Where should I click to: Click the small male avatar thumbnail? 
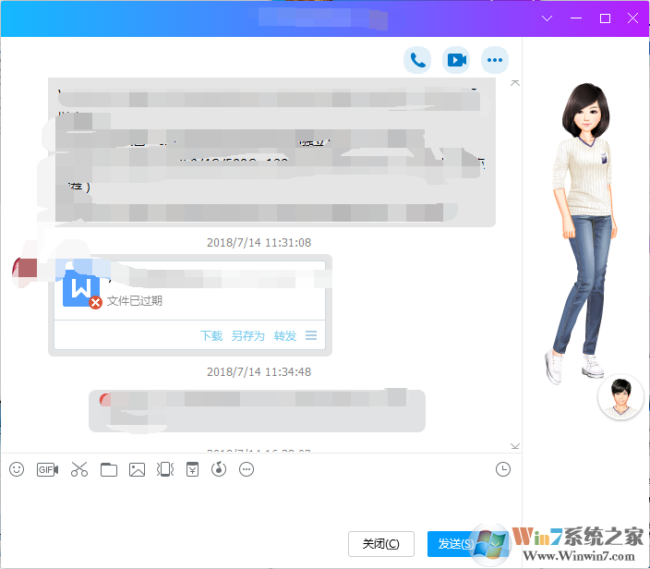[x=620, y=397]
